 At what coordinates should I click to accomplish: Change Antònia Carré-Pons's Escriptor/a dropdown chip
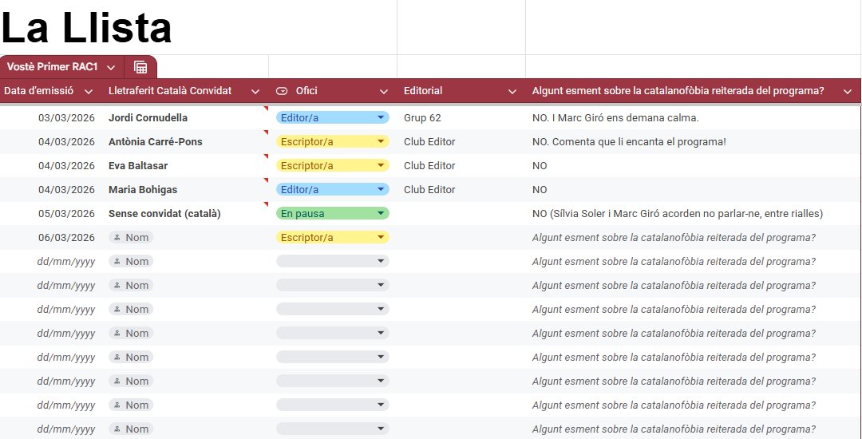coord(333,142)
